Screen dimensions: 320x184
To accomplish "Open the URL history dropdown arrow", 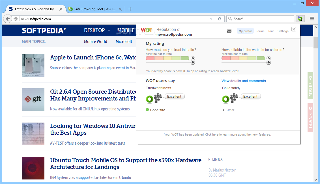I will [x=211, y=19].
